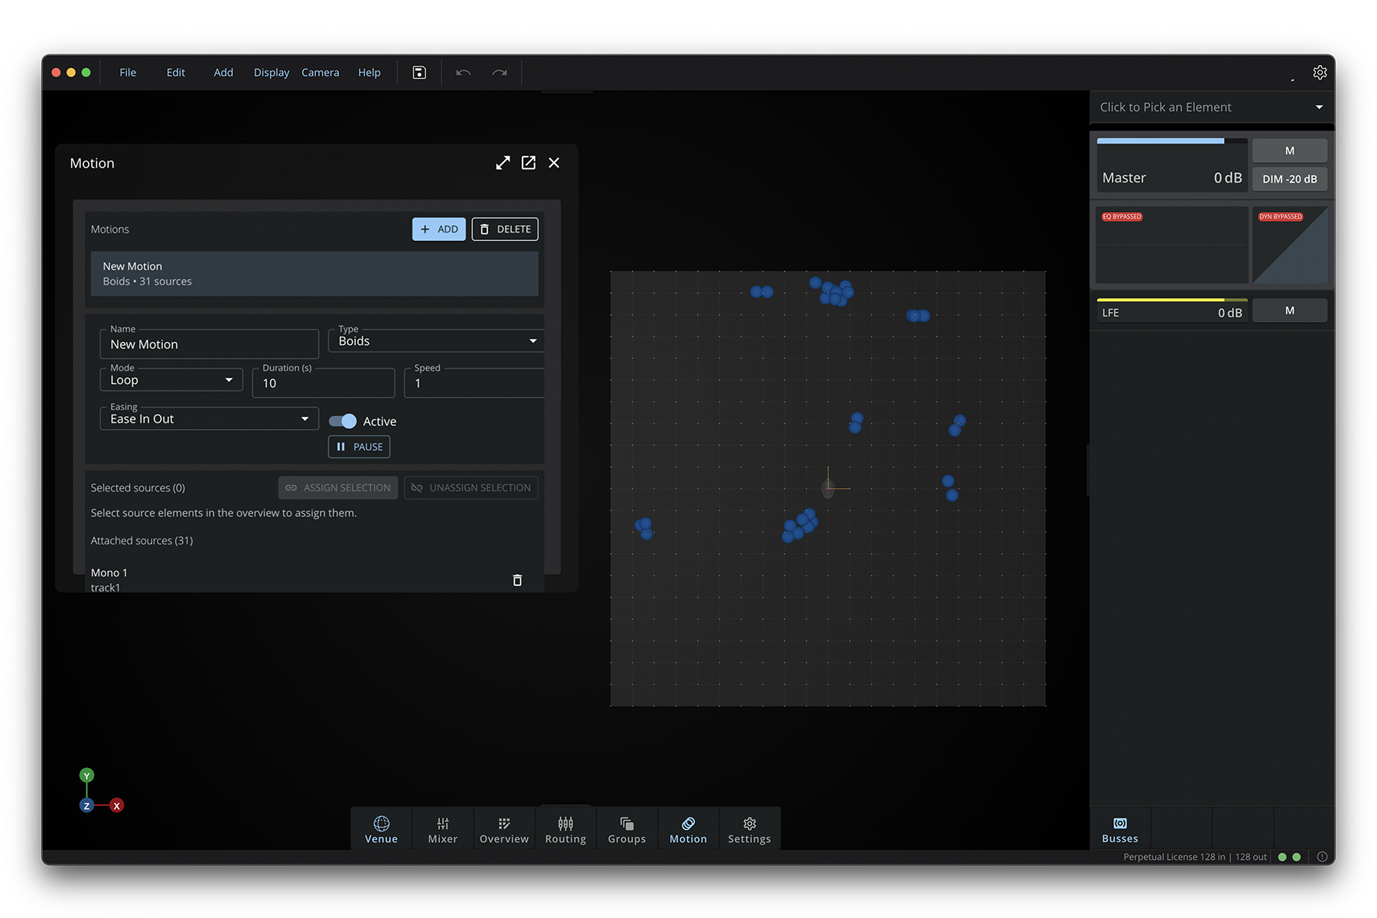Pop out the Motion panel window
The height and width of the screenshot is (918, 1377).
[529, 163]
